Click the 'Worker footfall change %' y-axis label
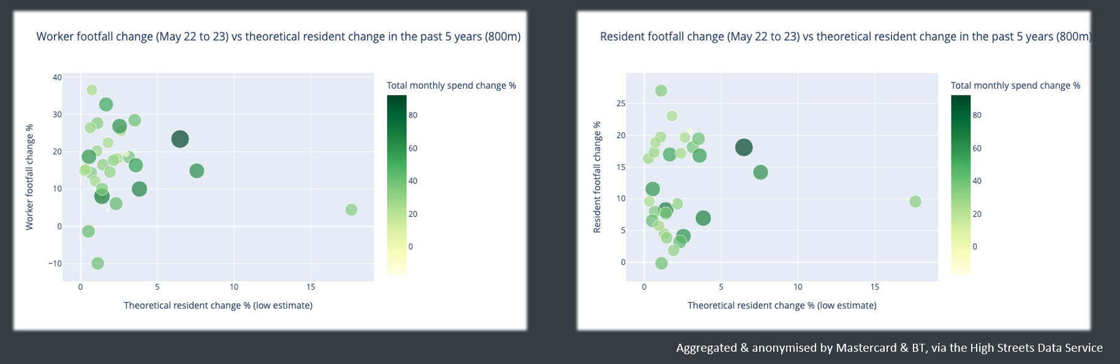1120x364 pixels. pos(29,177)
